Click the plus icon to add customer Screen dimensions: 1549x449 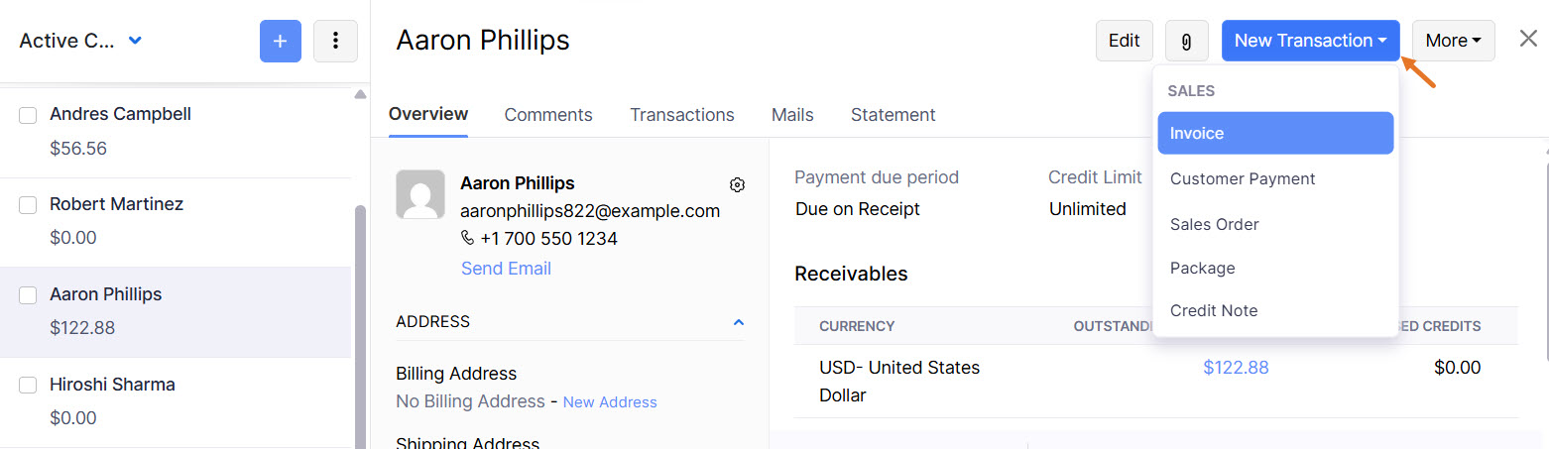click(280, 41)
